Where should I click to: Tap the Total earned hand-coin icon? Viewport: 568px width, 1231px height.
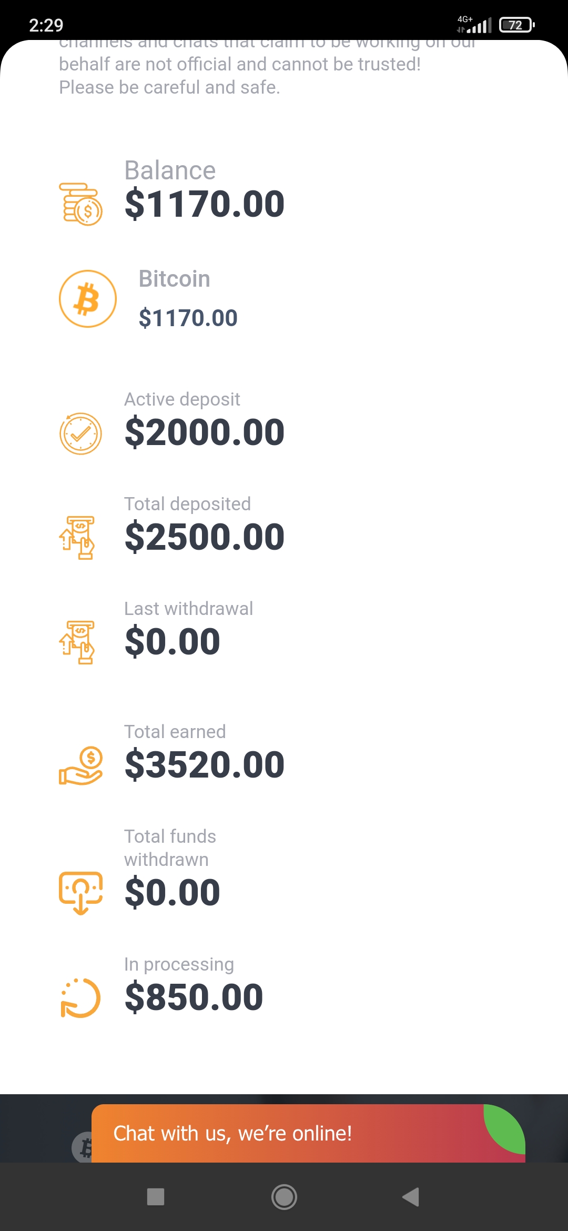click(x=80, y=766)
